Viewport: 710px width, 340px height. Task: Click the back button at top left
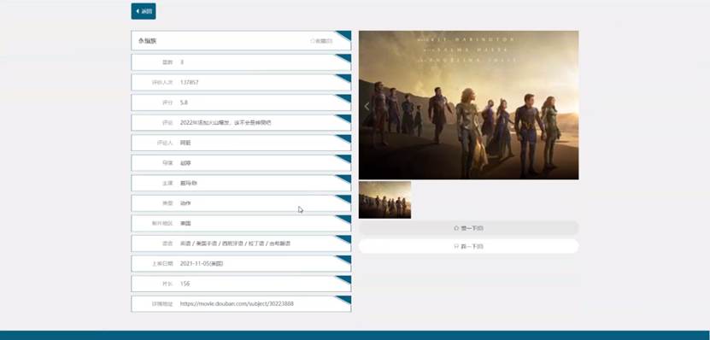(x=144, y=11)
